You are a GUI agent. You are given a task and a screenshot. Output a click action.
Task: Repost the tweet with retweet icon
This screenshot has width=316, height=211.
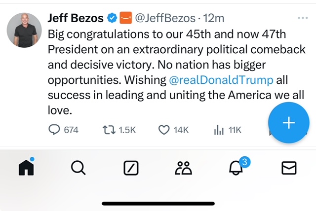(x=108, y=130)
